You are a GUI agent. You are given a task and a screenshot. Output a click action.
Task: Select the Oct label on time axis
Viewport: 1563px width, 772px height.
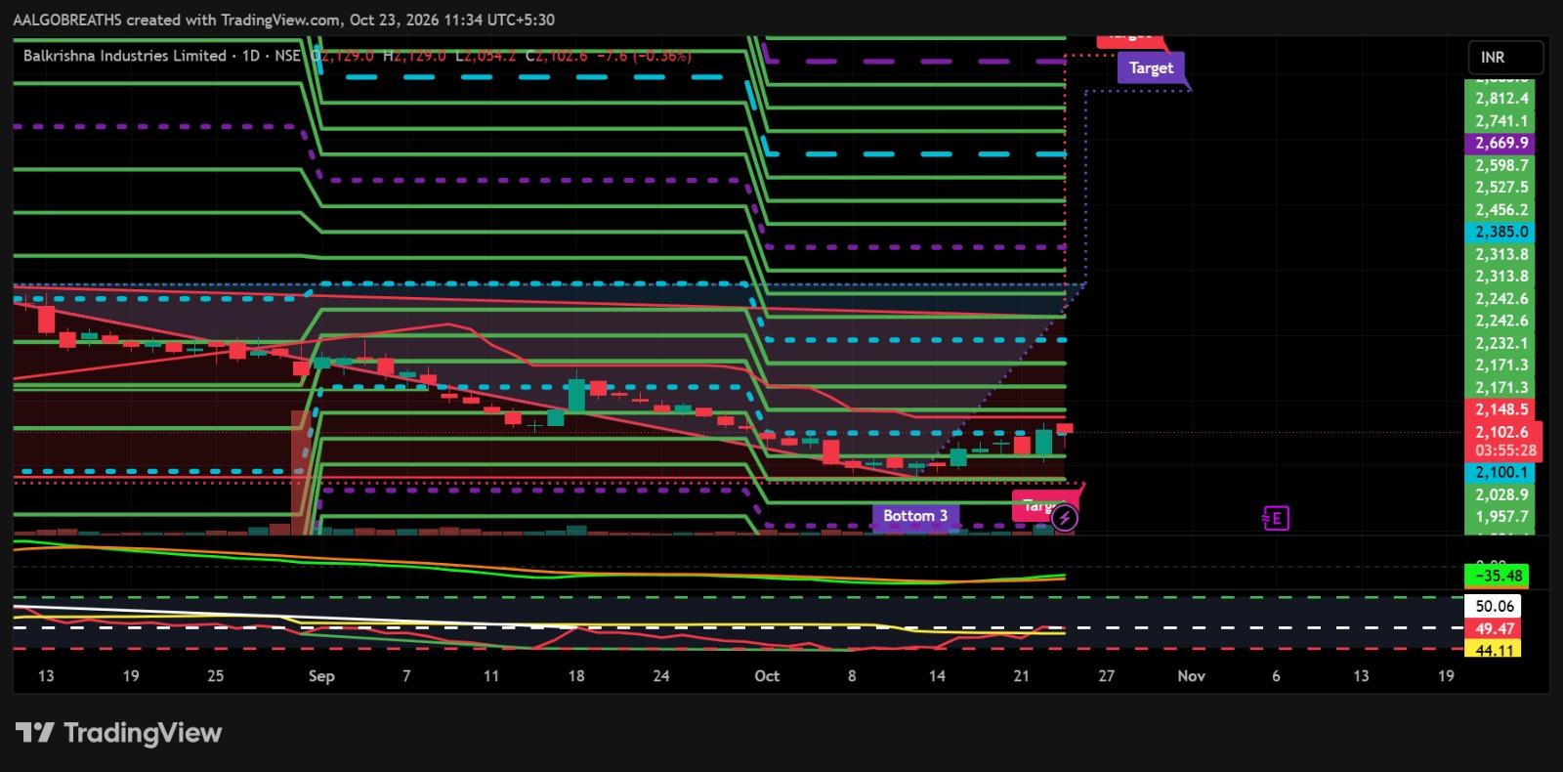[x=767, y=675]
